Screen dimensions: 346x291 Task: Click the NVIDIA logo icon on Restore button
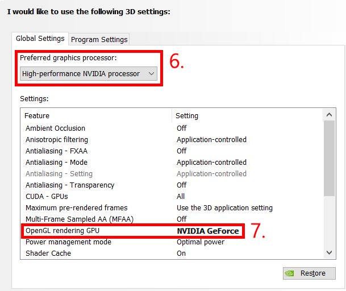point(289,273)
